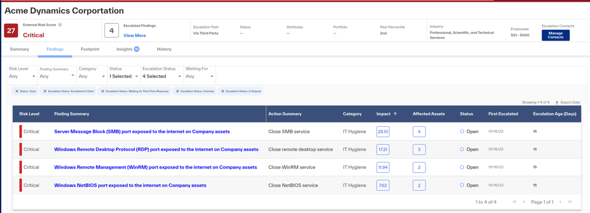Click the Action Summary column header
This screenshot has width=590, height=213.
point(285,114)
